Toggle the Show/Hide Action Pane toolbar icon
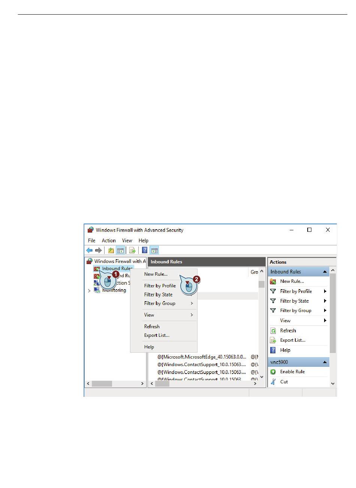Image resolution: width=356 pixels, height=488 pixels. pyautogui.click(x=154, y=250)
